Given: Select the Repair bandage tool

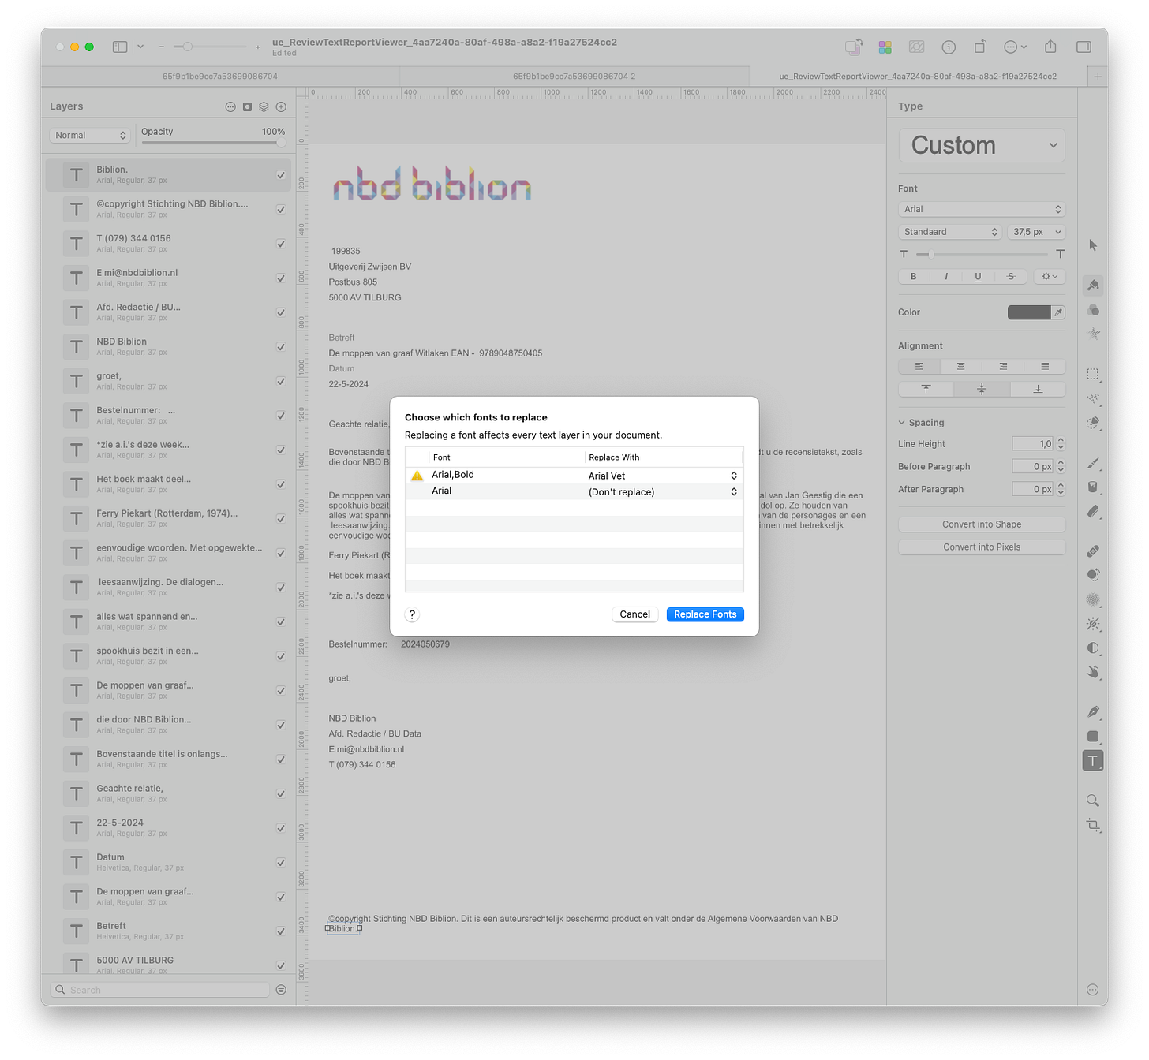Looking at the screenshot, I should click(1093, 551).
